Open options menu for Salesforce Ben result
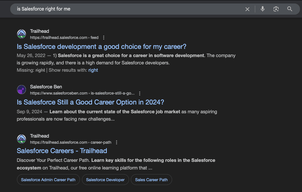This screenshot has width=302, height=192. pyautogui.click(x=140, y=93)
